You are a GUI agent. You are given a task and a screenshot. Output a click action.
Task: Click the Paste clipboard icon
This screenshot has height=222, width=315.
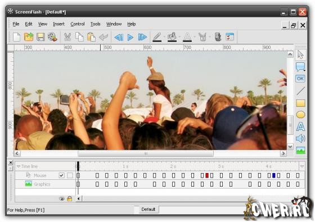coord(91,37)
